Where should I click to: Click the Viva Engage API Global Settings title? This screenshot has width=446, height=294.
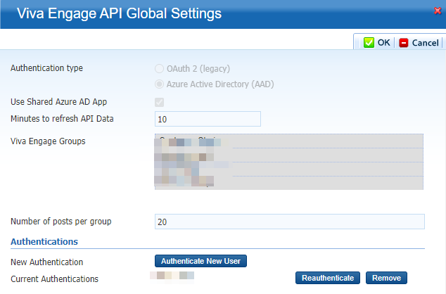(119, 13)
